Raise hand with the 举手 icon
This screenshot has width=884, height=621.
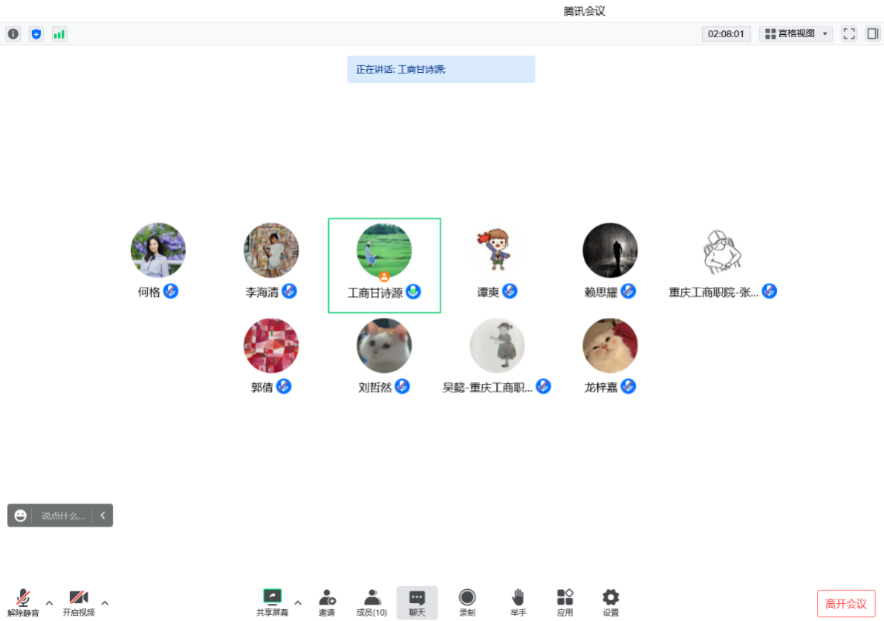[x=518, y=602]
